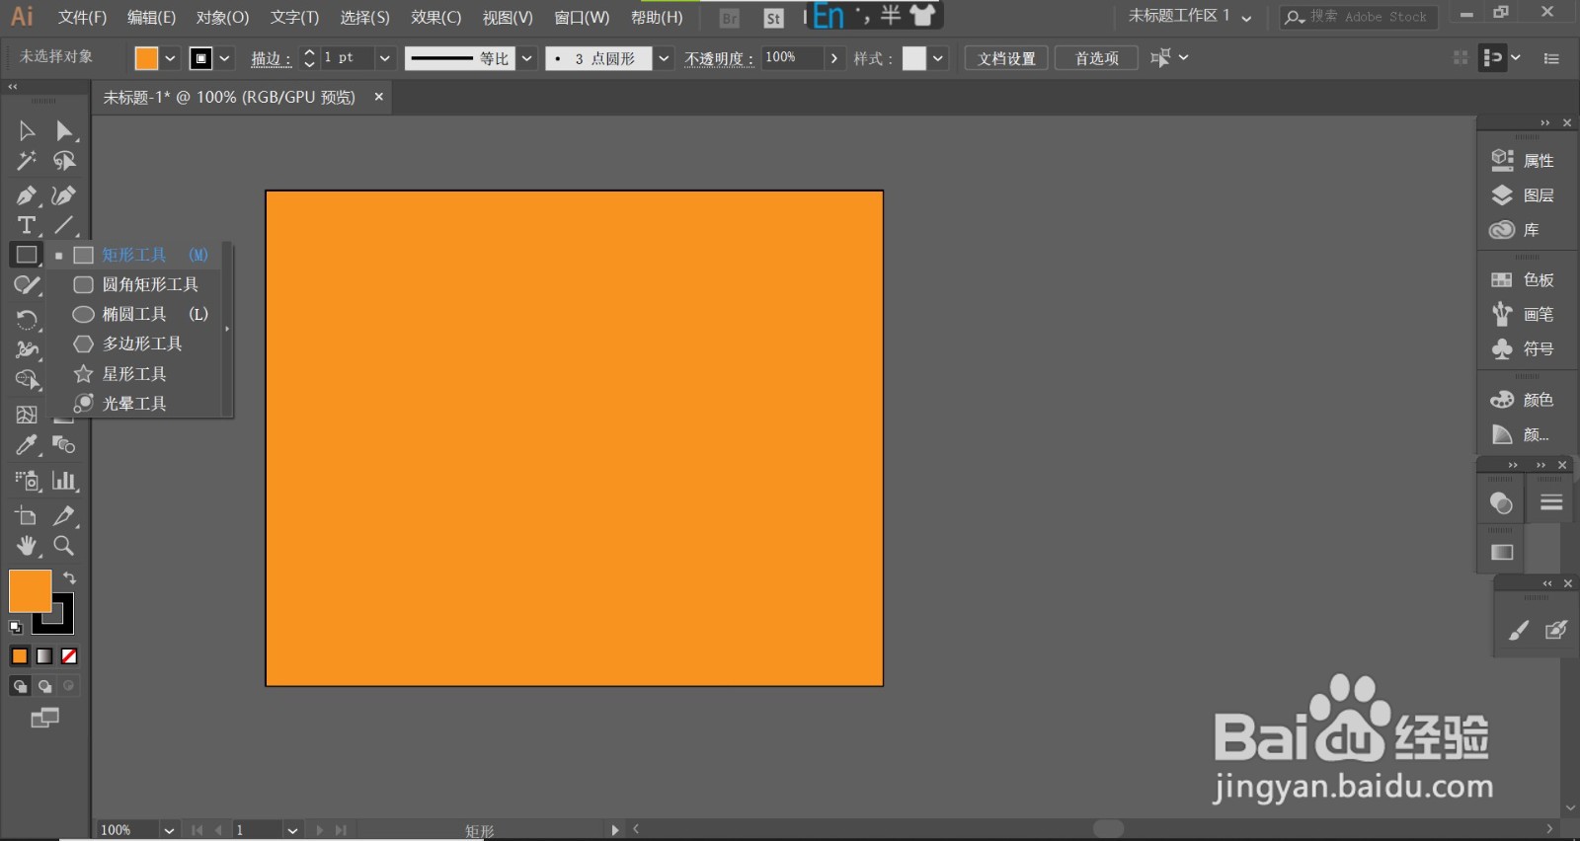Pick the Column Graph tool

pyautogui.click(x=64, y=481)
